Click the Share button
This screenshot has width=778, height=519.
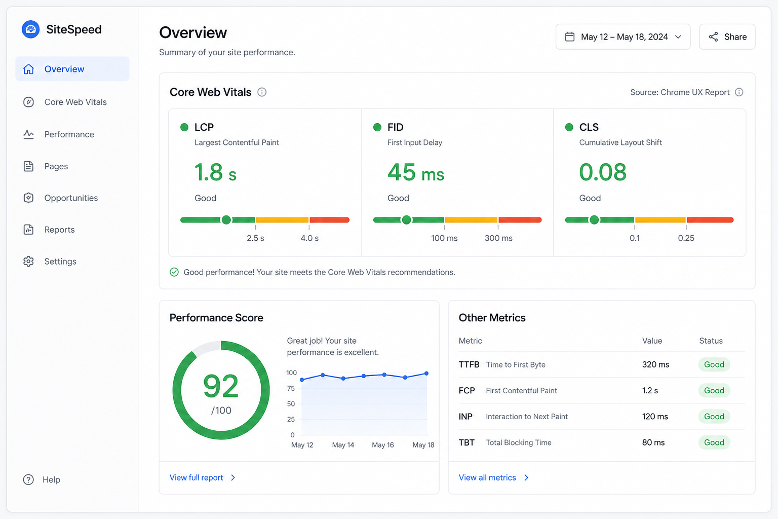click(x=727, y=36)
